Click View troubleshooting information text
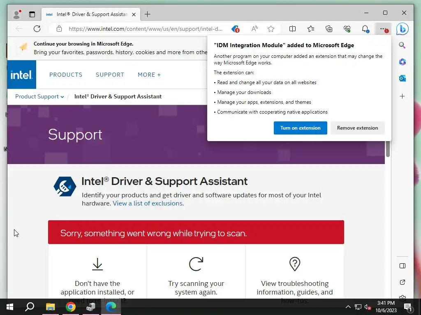 [294, 292]
